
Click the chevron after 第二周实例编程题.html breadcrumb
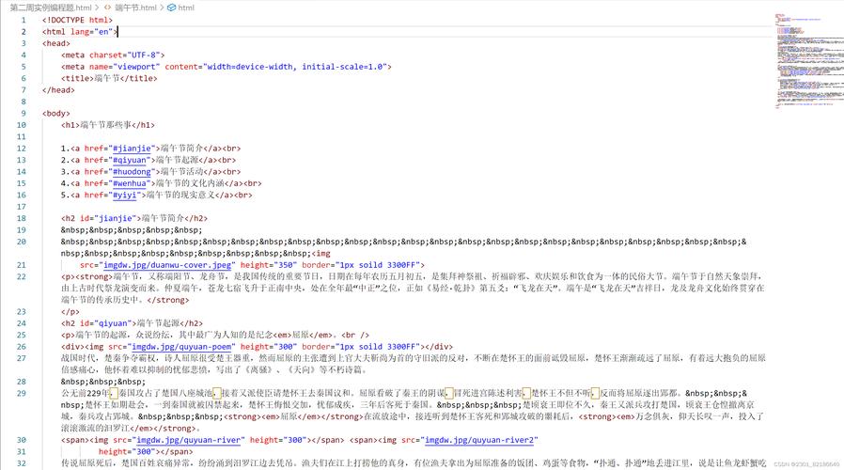[97, 8]
